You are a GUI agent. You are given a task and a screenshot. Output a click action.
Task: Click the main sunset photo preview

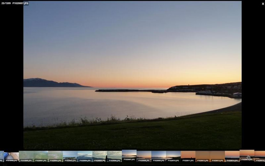(132, 75)
